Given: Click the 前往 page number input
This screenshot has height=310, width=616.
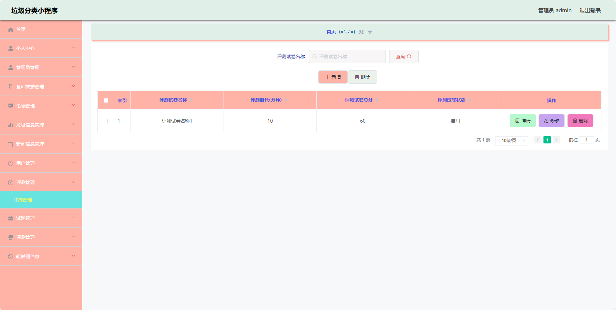Looking at the screenshot, I should pyautogui.click(x=586, y=140).
